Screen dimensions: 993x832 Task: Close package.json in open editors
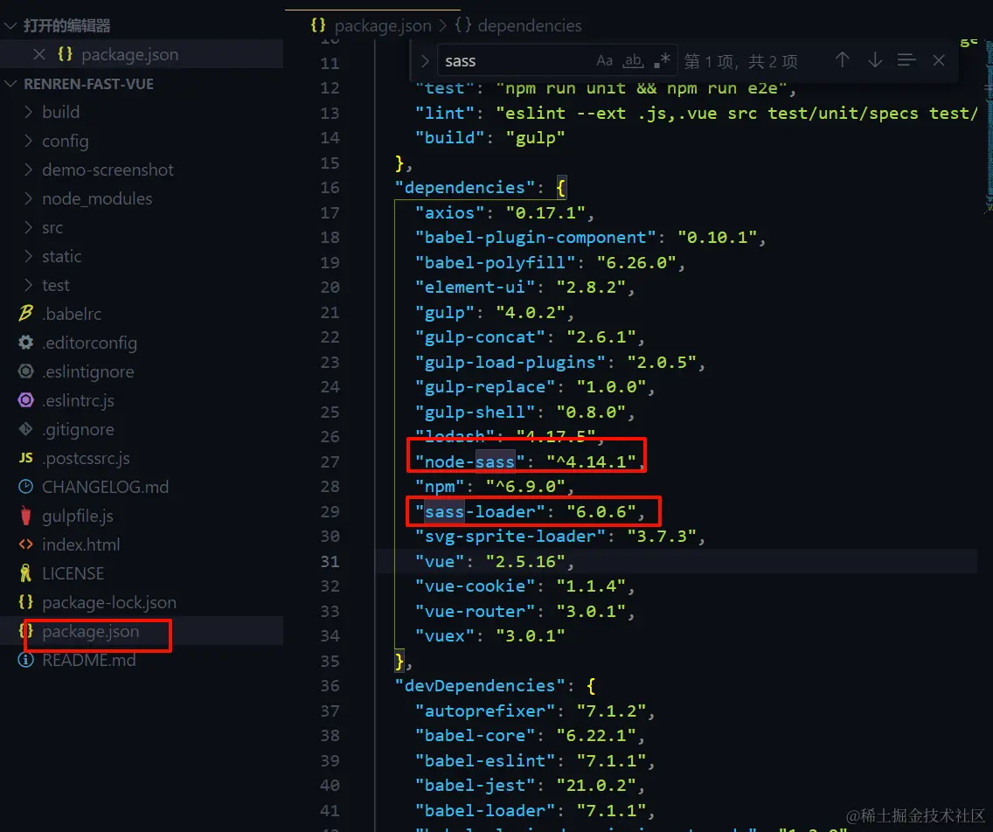(x=39, y=54)
